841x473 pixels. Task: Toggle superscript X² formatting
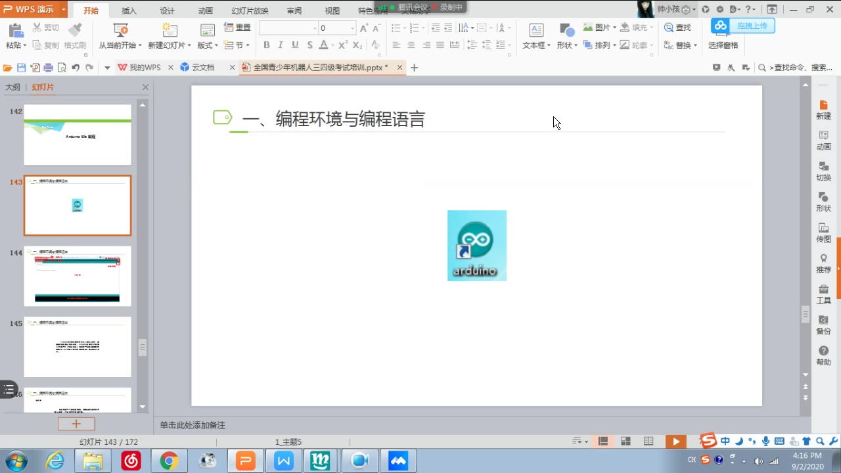point(343,45)
